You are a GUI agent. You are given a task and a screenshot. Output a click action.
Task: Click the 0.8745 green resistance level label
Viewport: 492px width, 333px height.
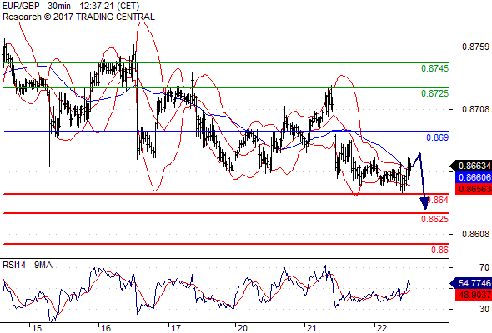434,68
